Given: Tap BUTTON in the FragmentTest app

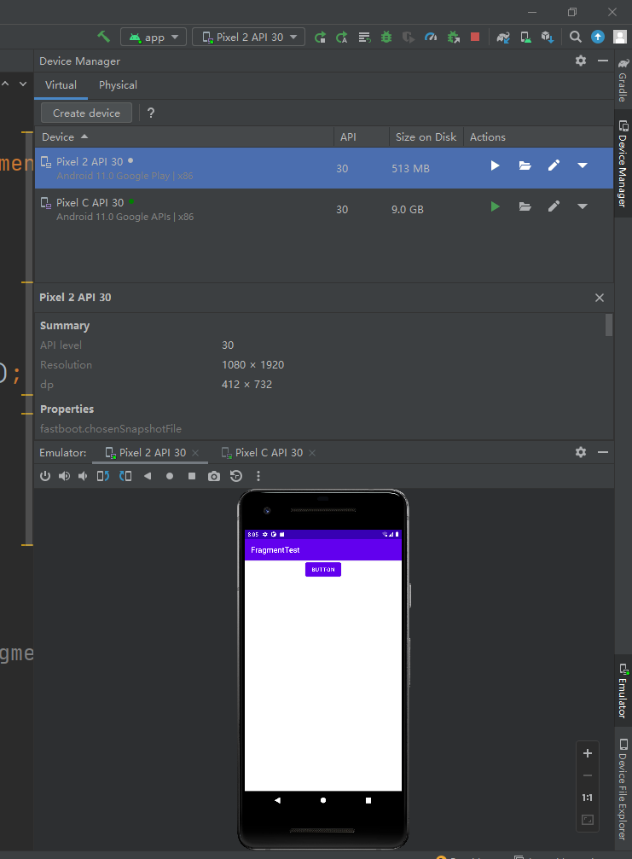Looking at the screenshot, I should (x=323, y=570).
